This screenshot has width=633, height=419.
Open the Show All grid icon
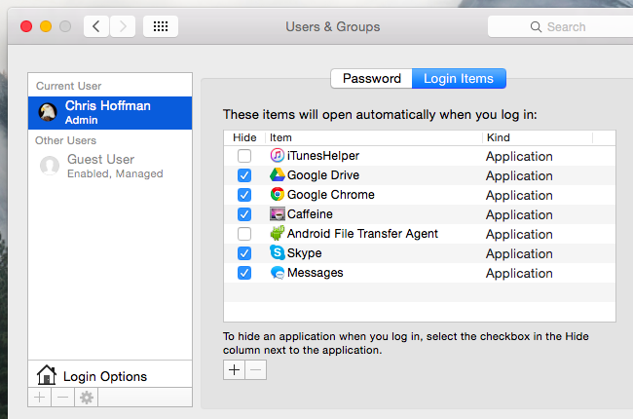pyautogui.click(x=160, y=26)
